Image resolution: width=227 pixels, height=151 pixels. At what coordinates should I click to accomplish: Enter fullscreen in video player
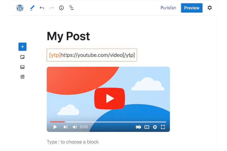[x=163, y=127]
